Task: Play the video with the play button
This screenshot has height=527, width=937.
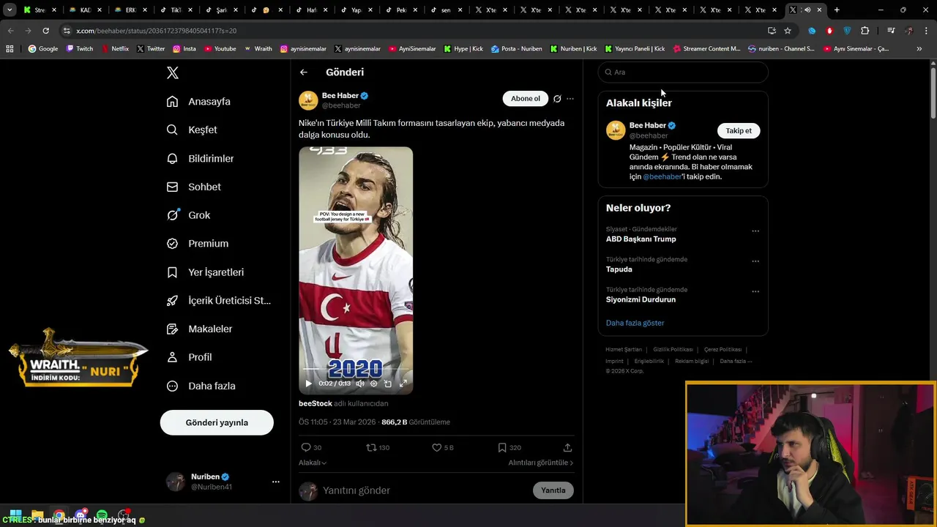Action: [x=308, y=384]
